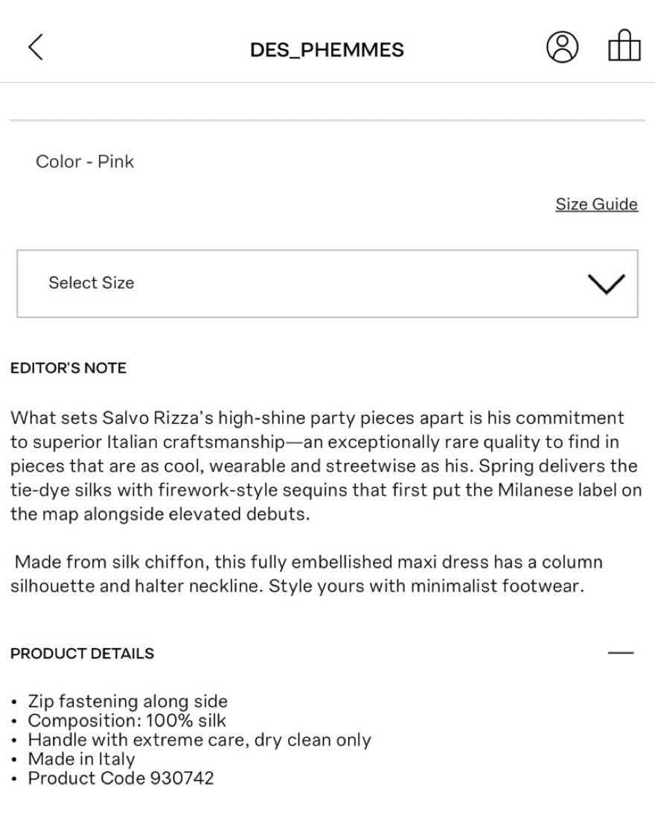Select the 'Made in Italy' bullet

click(x=81, y=759)
